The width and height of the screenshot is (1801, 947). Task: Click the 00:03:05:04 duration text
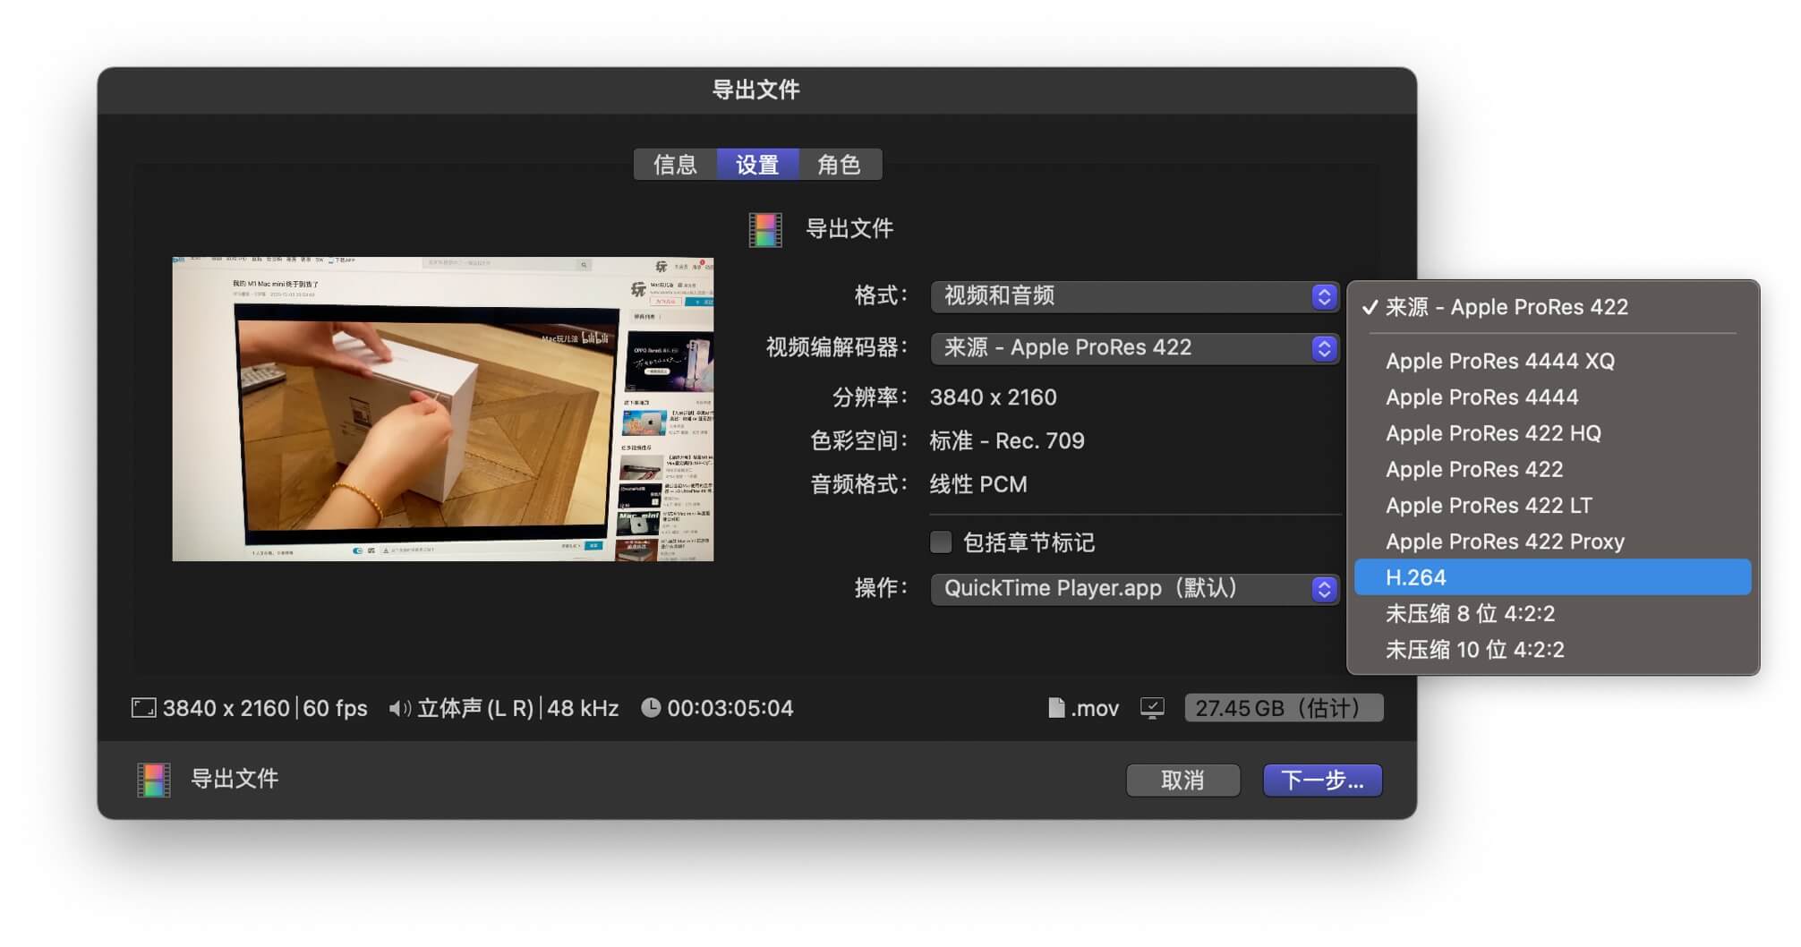[730, 709]
